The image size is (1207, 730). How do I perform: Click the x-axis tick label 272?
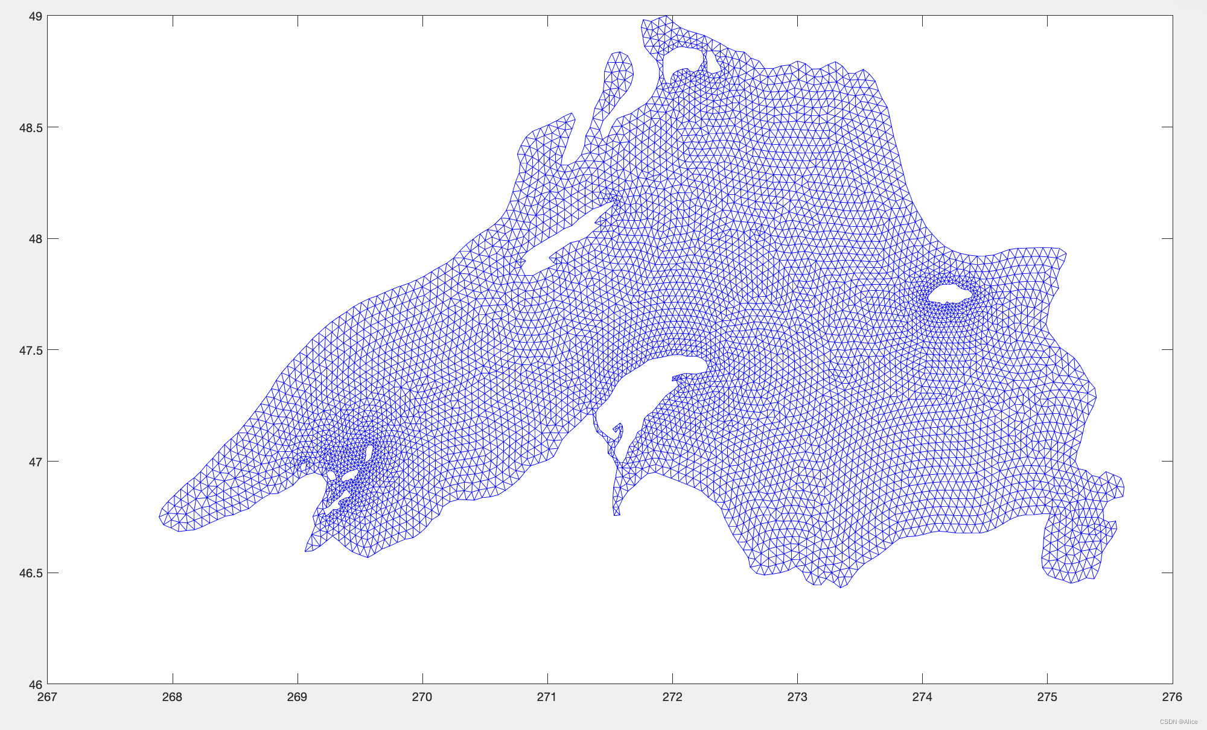672,697
